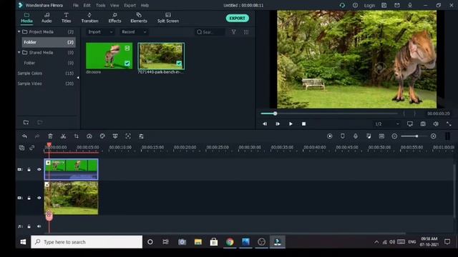Play the preview video
The image size is (458, 257).
tap(291, 124)
